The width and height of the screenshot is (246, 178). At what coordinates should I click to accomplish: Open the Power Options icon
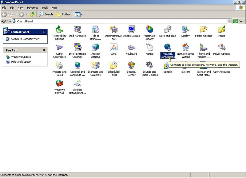[x=221, y=48]
